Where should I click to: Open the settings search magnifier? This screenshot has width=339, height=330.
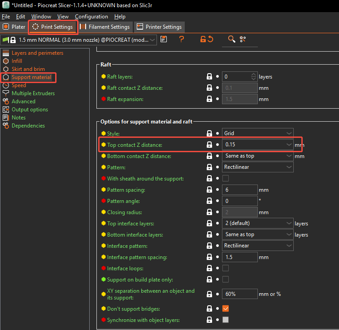231,39
